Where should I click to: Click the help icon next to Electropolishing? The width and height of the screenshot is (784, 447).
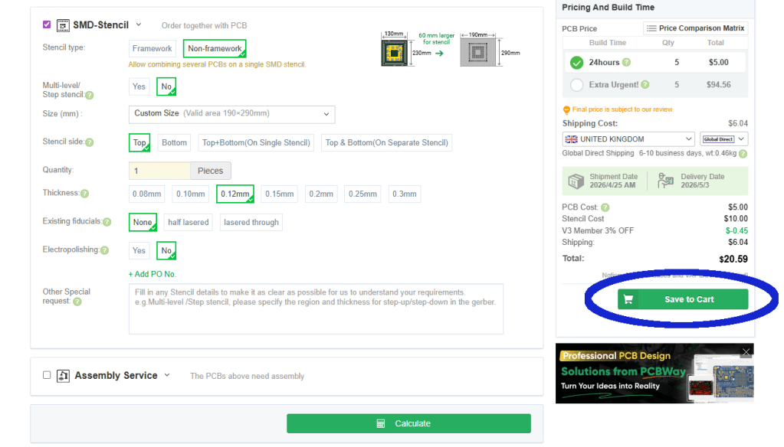click(104, 250)
